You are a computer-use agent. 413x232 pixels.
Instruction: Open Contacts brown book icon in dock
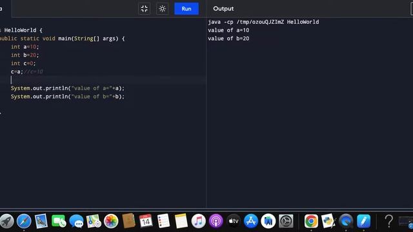click(x=128, y=221)
